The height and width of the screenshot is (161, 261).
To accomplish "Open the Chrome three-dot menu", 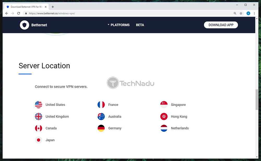I will (x=254, y=13).
